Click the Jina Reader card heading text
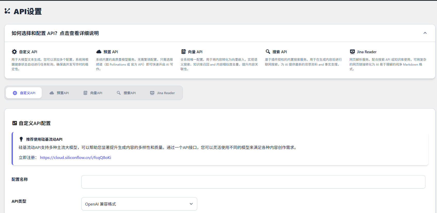Screen dimensions: 437x213 click(367, 52)
